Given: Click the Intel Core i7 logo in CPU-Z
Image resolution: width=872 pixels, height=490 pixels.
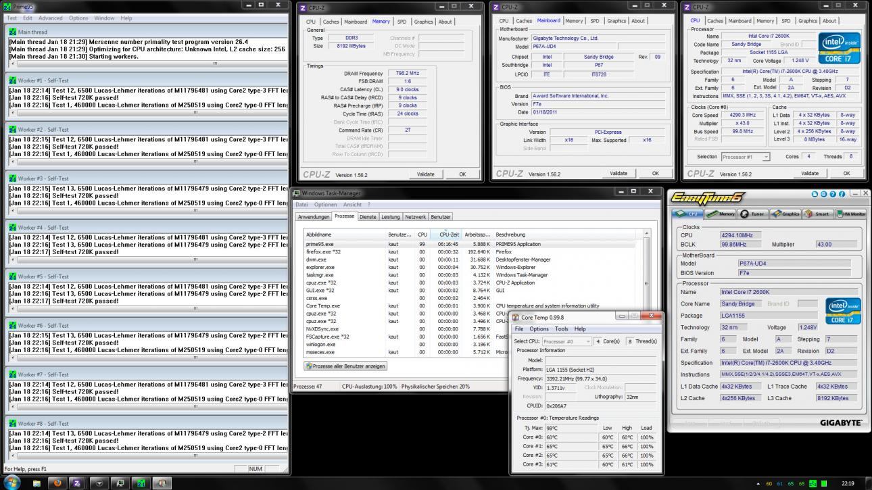Looking at the screenshot, I should click(x=839, y=48).
